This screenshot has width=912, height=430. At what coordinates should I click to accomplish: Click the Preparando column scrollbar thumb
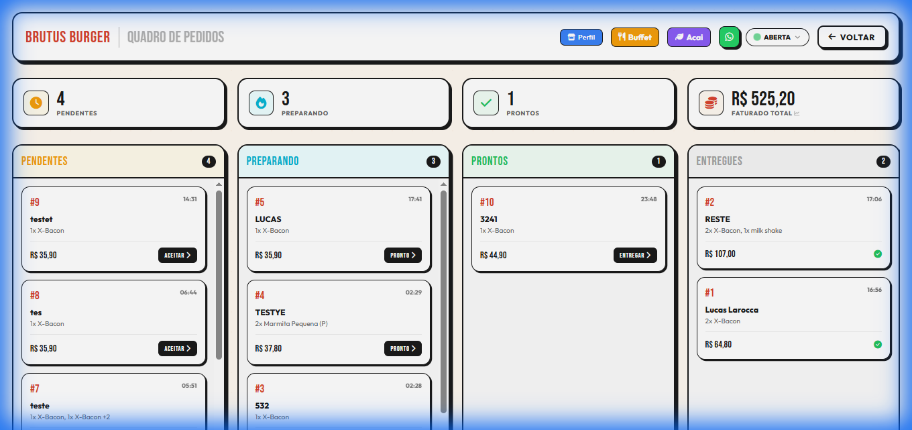pyautogui.click(x=443, y=302)
